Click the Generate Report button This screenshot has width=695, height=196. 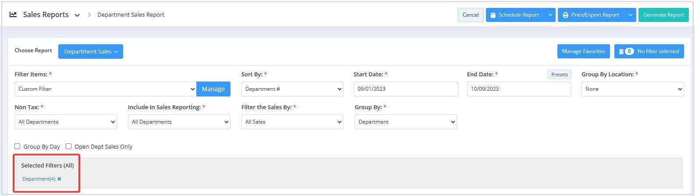click(x=663, y=15)
